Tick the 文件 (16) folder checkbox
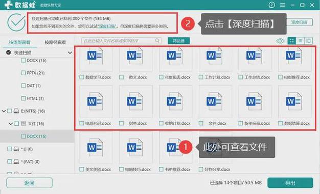 coord(17,123)
